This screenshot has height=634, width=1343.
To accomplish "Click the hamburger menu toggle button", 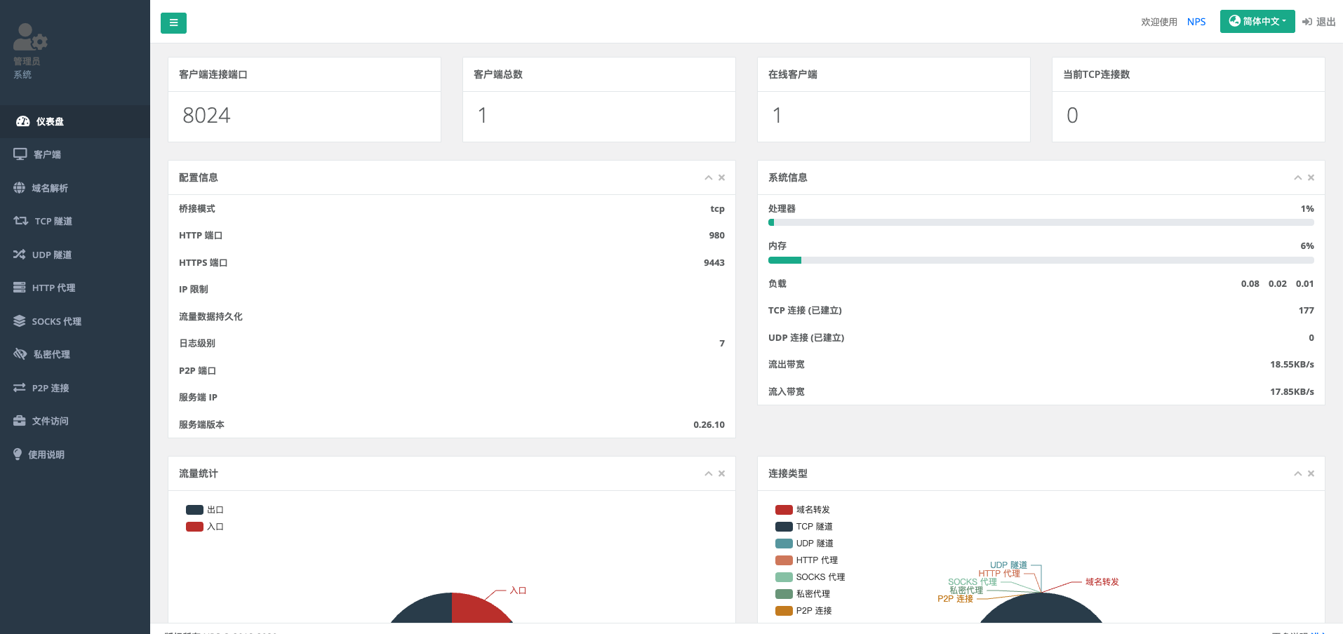I will tap(173, 23).
